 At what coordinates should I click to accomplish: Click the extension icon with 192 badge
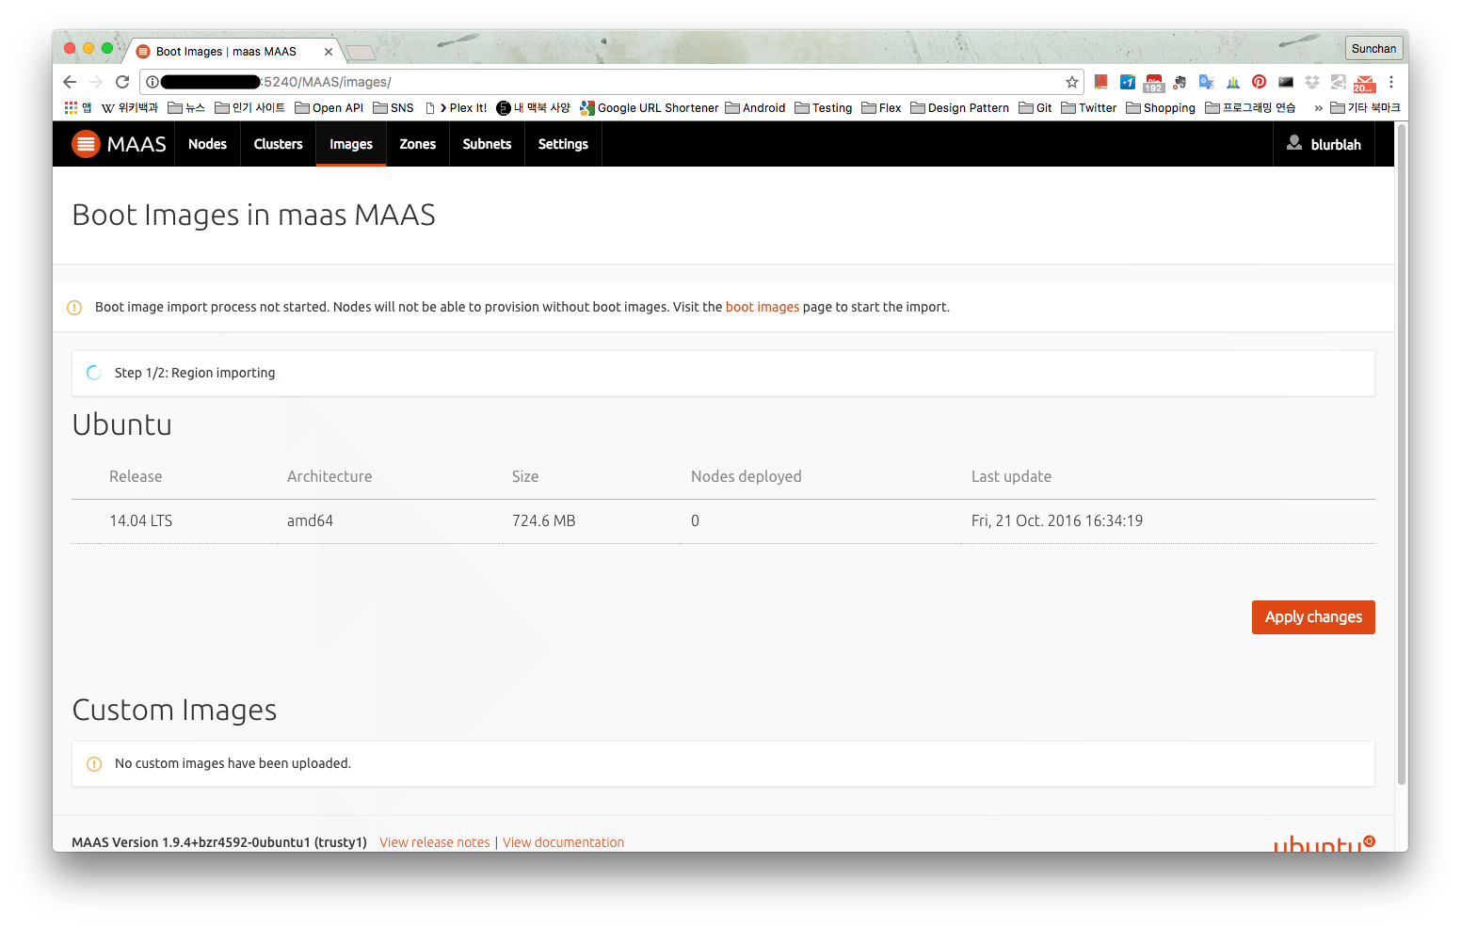pos(1153,83)
